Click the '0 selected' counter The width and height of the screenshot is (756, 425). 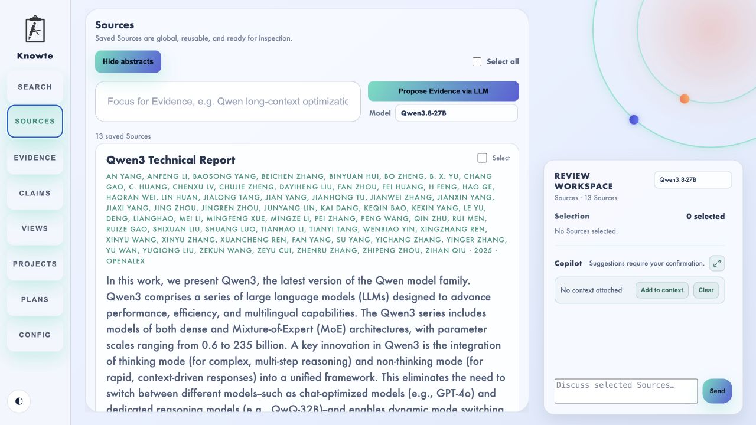(705, 216)
